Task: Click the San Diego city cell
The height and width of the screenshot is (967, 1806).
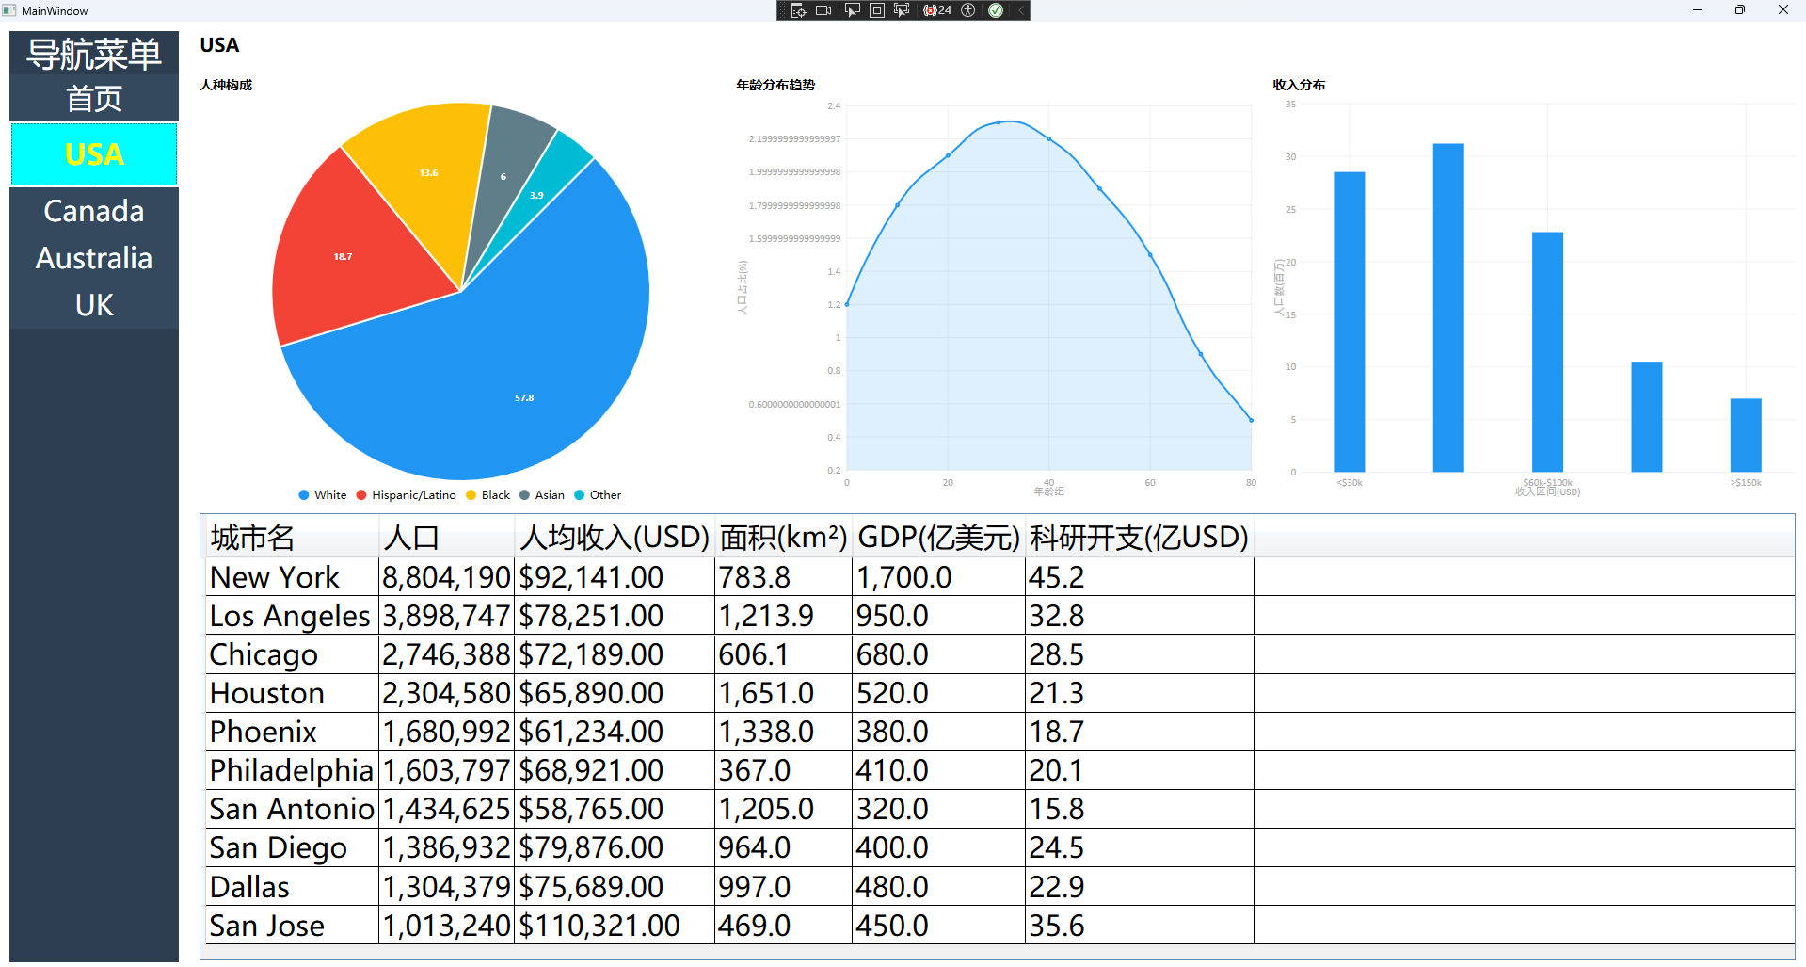Action: tap(293, 847)
